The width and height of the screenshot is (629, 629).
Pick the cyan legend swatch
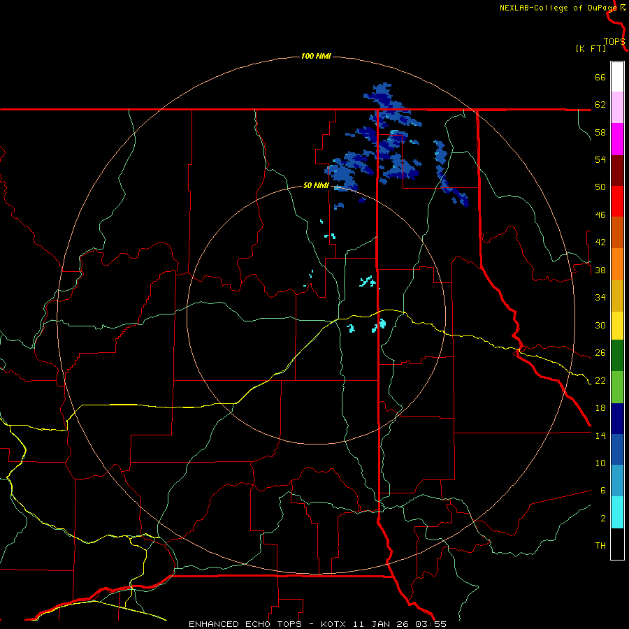point(617,512)
